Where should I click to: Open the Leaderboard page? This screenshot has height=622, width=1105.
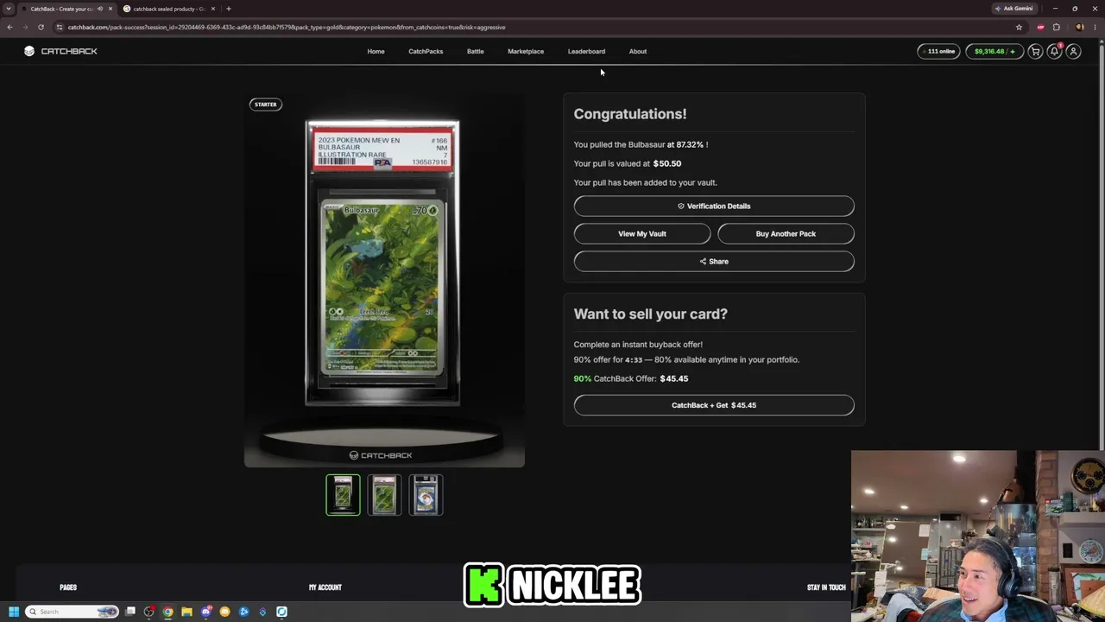click(x=586, y=51)
